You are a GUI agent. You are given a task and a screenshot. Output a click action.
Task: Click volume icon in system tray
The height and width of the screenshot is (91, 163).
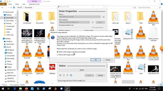[143, 89]
